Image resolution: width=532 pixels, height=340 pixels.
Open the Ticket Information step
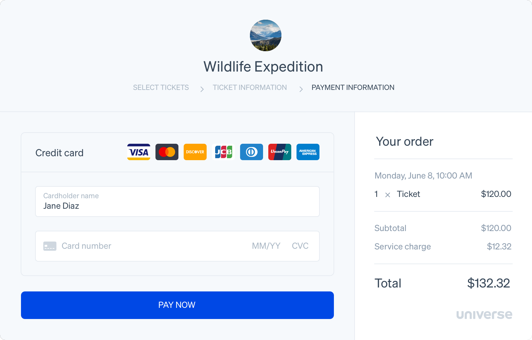(x=250, y=88)
